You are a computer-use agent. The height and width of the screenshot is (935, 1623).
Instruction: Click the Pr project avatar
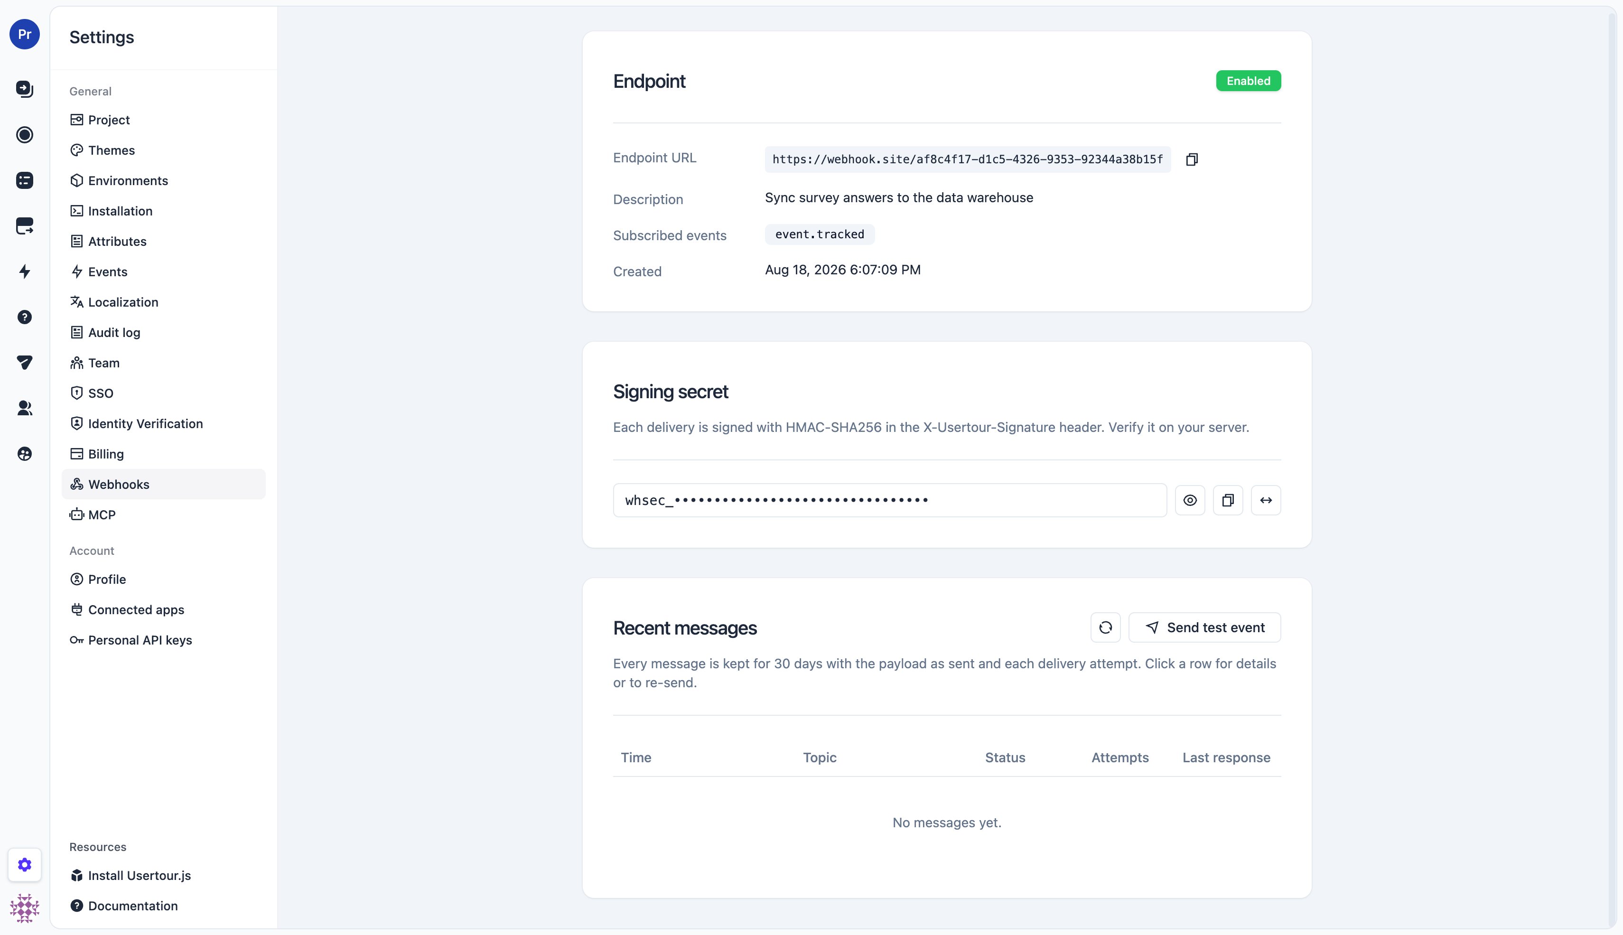[x=24, y=34]
